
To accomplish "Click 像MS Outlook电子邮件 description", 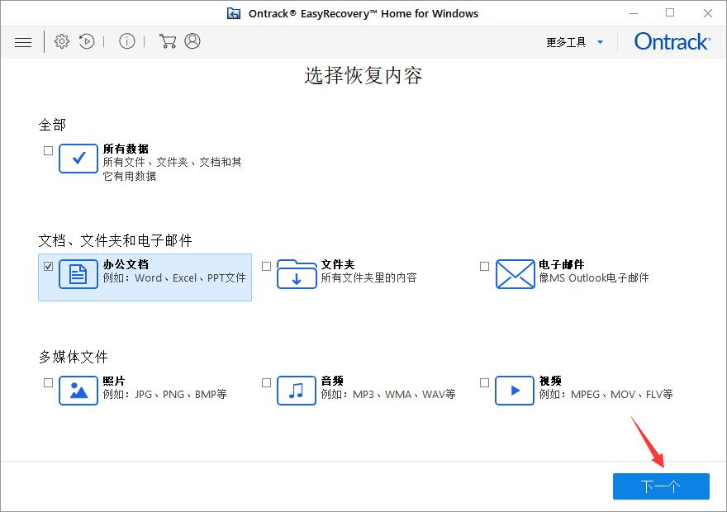I will point(594,278).
